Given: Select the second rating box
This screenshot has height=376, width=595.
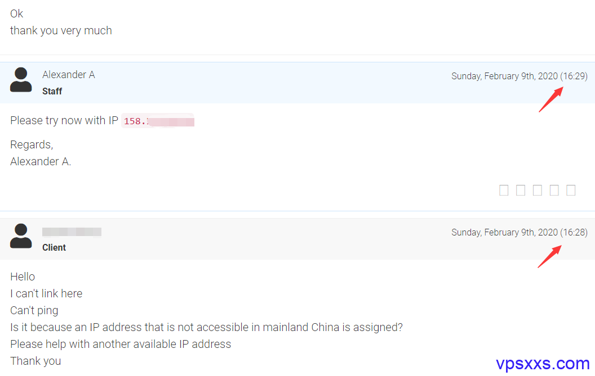Looking at the screenshot, I should tap(521, 190).
